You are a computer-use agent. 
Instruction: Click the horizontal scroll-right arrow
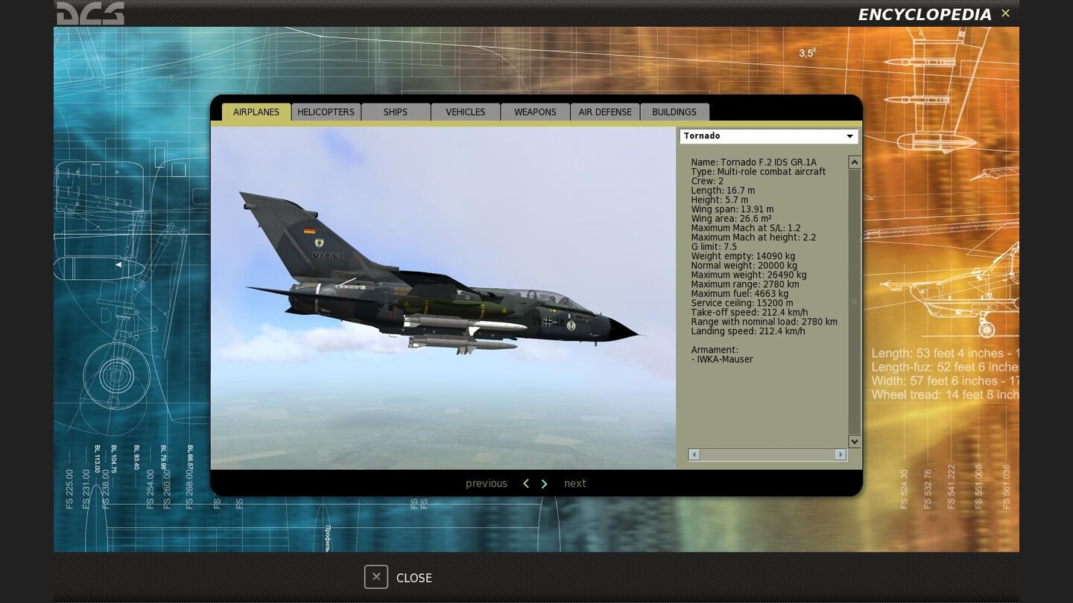(x=841, y=454)
